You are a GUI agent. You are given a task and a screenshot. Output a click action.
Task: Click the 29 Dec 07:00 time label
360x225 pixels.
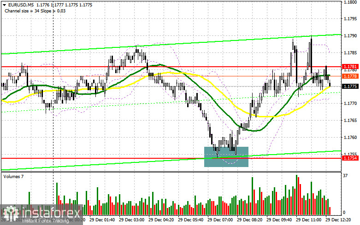click(x=220, y=220)
